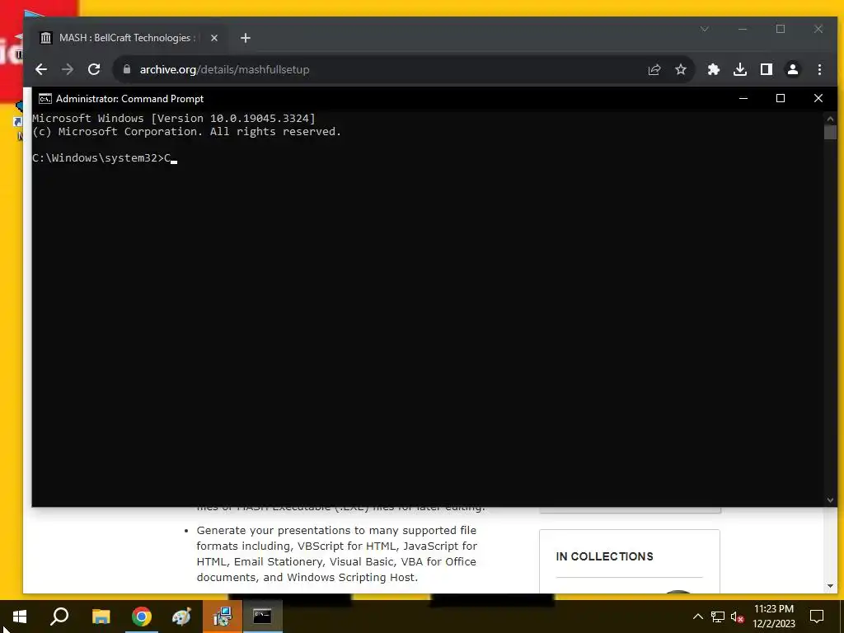Click the archive.org address bar URL
The height and width of the screenshot is (633, 844).
[224, 69]
